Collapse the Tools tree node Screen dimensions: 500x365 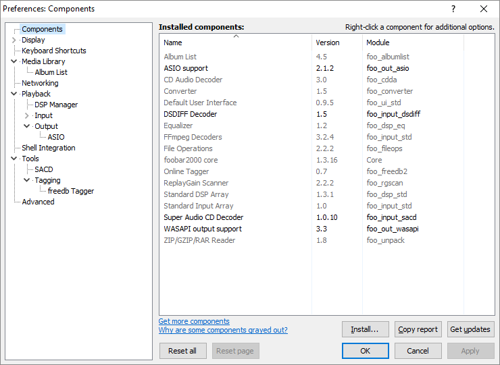pyautogui.click(x=14, y=159)
